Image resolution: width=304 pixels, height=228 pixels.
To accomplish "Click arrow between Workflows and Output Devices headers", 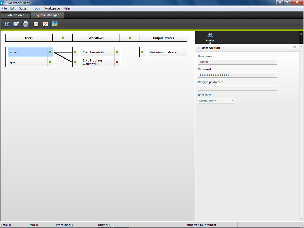I will [x=130, y=38].
